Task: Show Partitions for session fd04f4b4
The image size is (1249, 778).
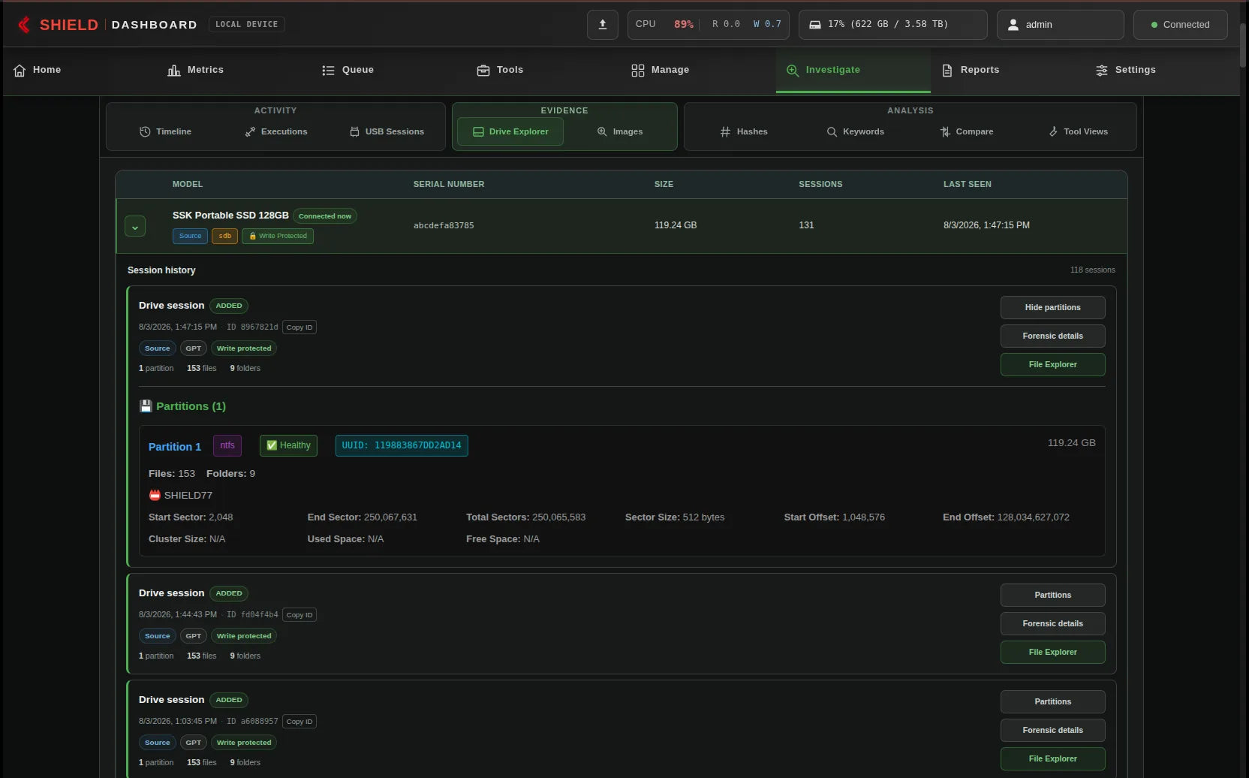Action: click(1052, 595)
